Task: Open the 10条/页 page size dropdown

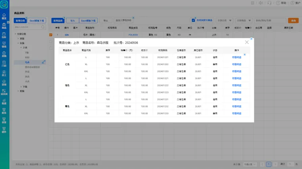Action: 250,164
